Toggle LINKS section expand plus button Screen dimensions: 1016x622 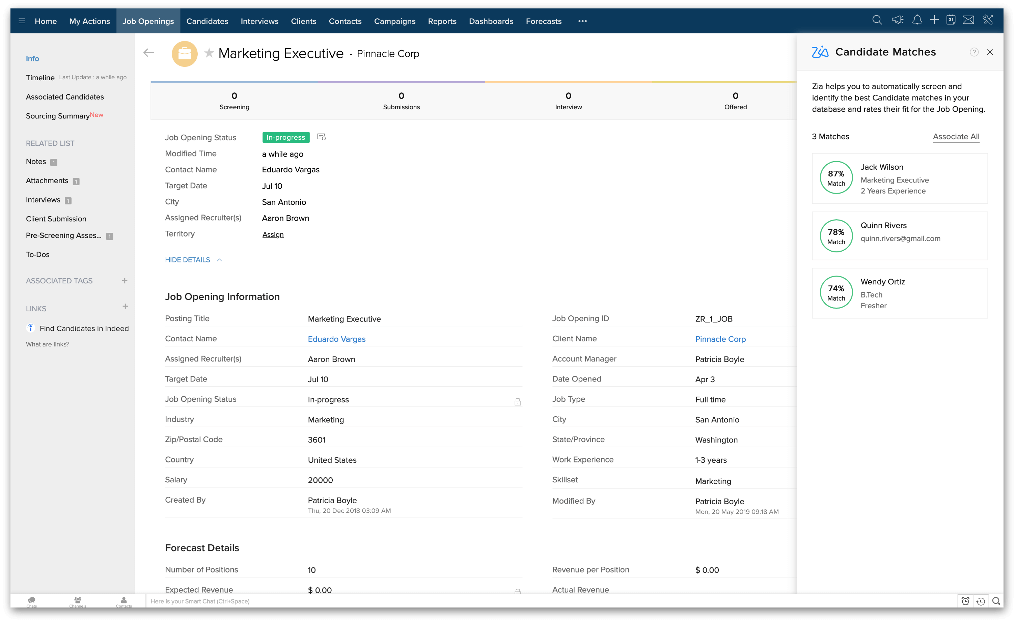click(125, 307)
